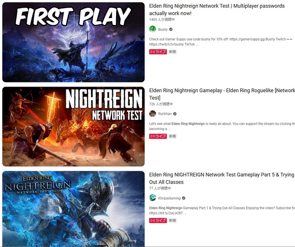
Task: Go to the Bushy channel name link
Action: (163, 29)
